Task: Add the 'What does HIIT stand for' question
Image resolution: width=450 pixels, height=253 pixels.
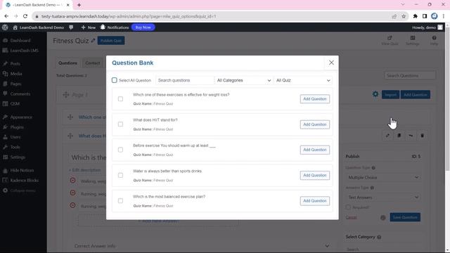Action: (x=315, y=124)
